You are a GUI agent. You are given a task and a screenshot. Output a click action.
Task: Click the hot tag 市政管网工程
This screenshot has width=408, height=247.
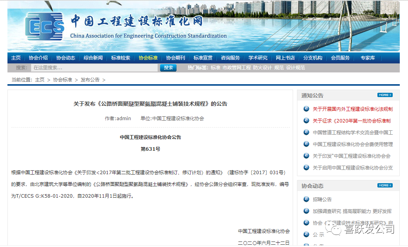237,67
